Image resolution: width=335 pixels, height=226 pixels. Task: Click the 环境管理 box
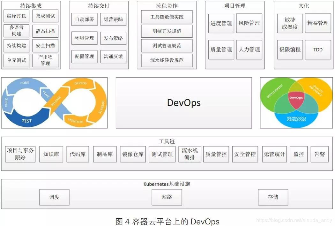coord(85,38)
